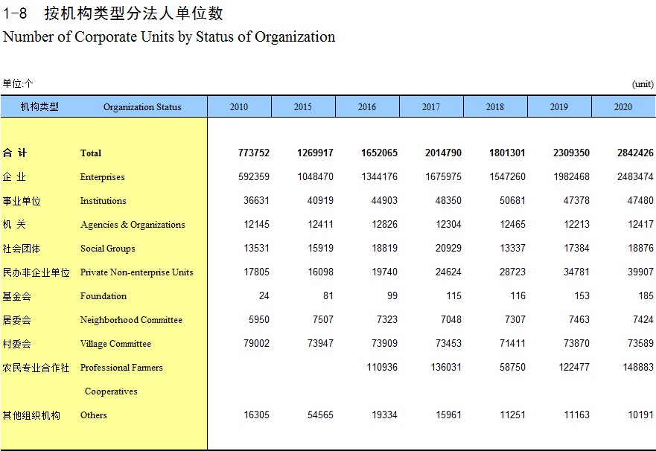656x451 pixels.
Task: Click the 企 业 Chinese label
Action: pyautogui.click(x=14, y=177)
